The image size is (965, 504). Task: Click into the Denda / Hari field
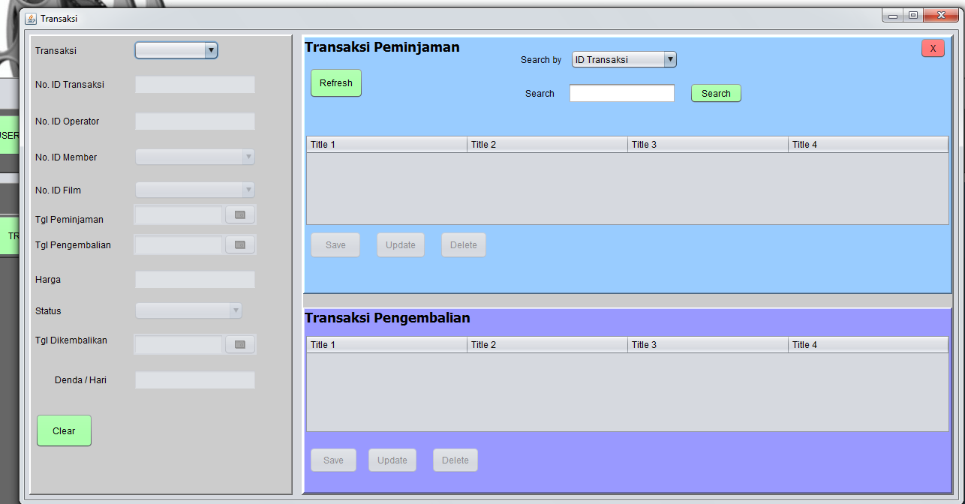pos(194,379)
